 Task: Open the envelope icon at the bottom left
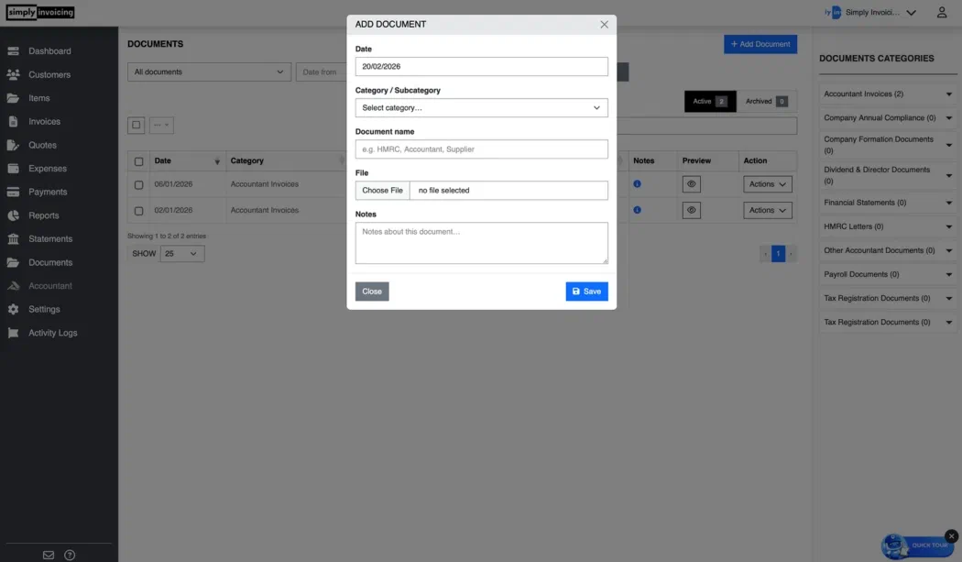tap(48, 554)
